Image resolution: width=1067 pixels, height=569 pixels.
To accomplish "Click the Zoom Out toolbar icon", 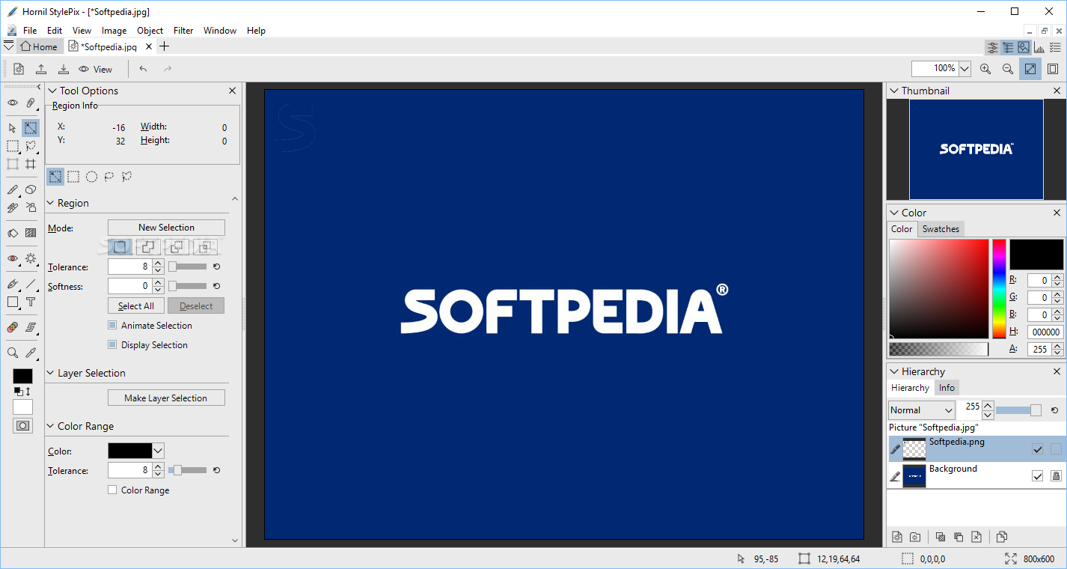I will pyautogui.click(x=1008, y=69).
